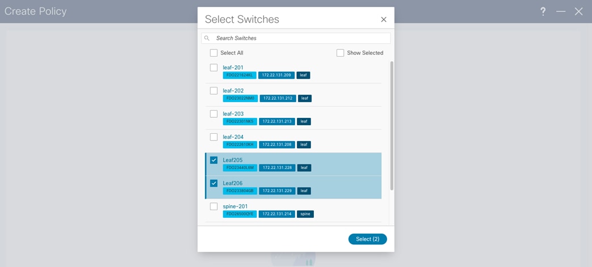
Task: Minimize the Create Policy window
Action: (x=561, y=11)
